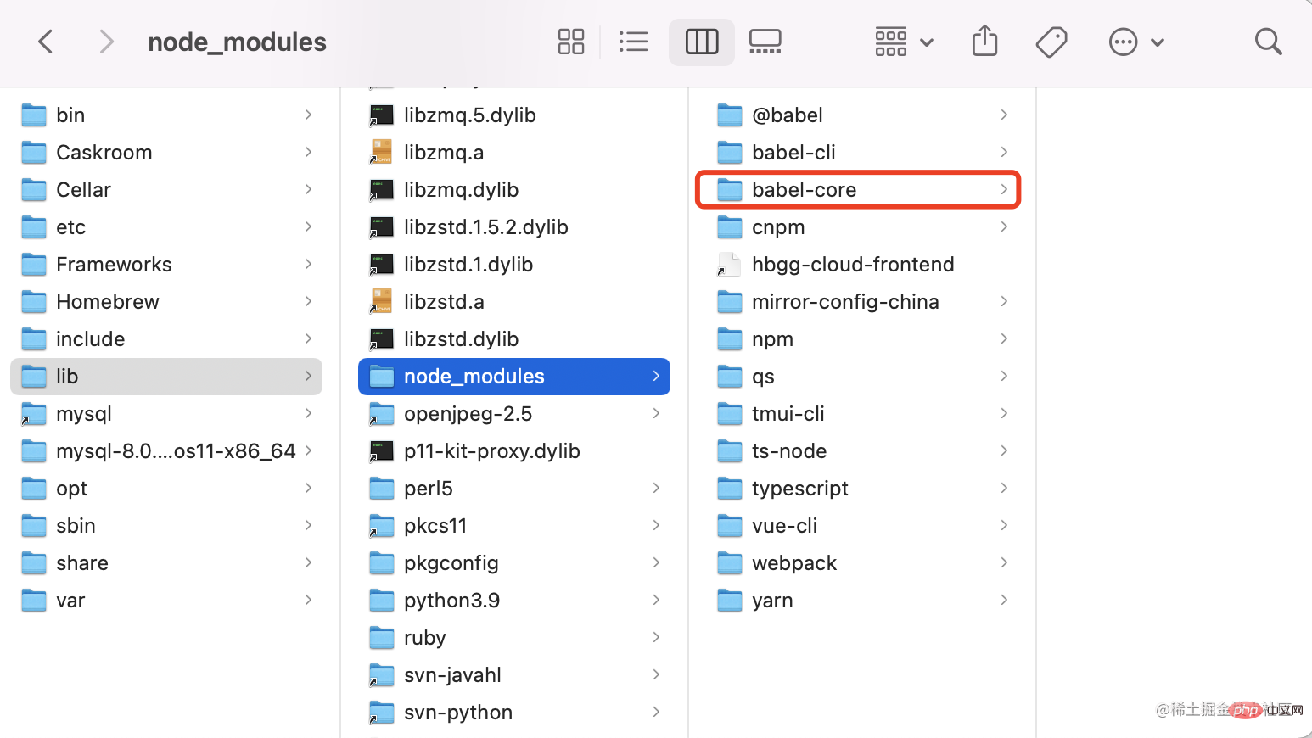Click the include folder icon

[x=34, y=339]
